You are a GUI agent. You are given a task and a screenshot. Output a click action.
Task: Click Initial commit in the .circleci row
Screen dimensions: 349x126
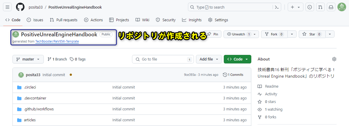(x=123, y=87)
